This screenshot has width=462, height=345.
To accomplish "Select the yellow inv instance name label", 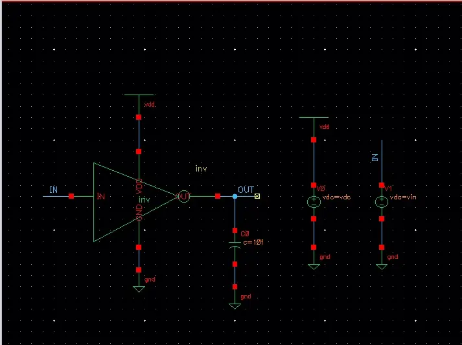I will tap(202, 169).
